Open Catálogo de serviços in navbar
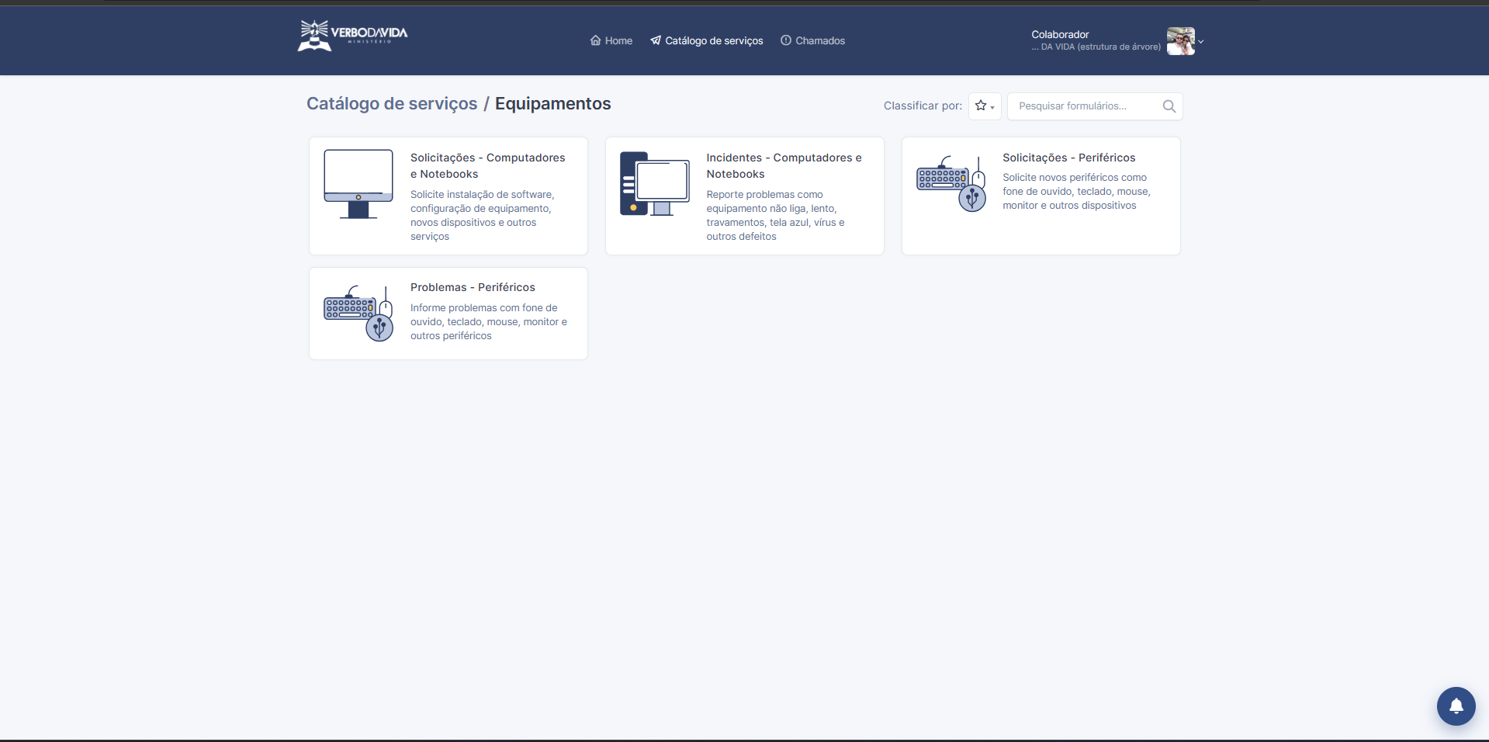 707,41
